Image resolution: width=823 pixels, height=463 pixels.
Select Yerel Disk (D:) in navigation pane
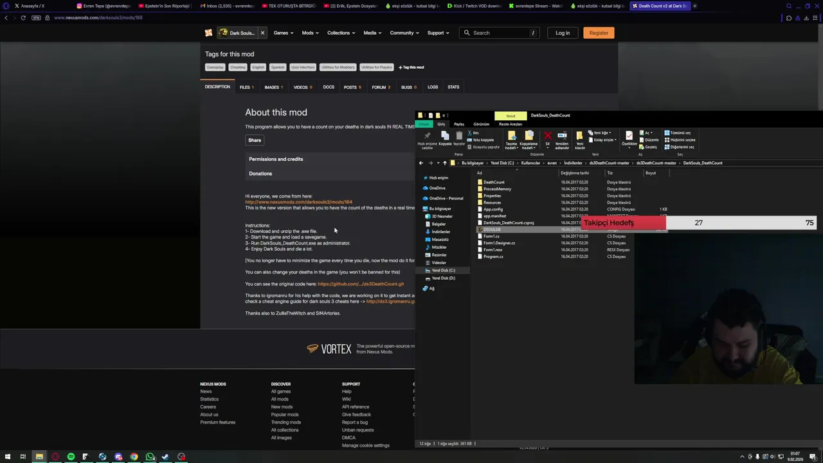click(443, 278)
